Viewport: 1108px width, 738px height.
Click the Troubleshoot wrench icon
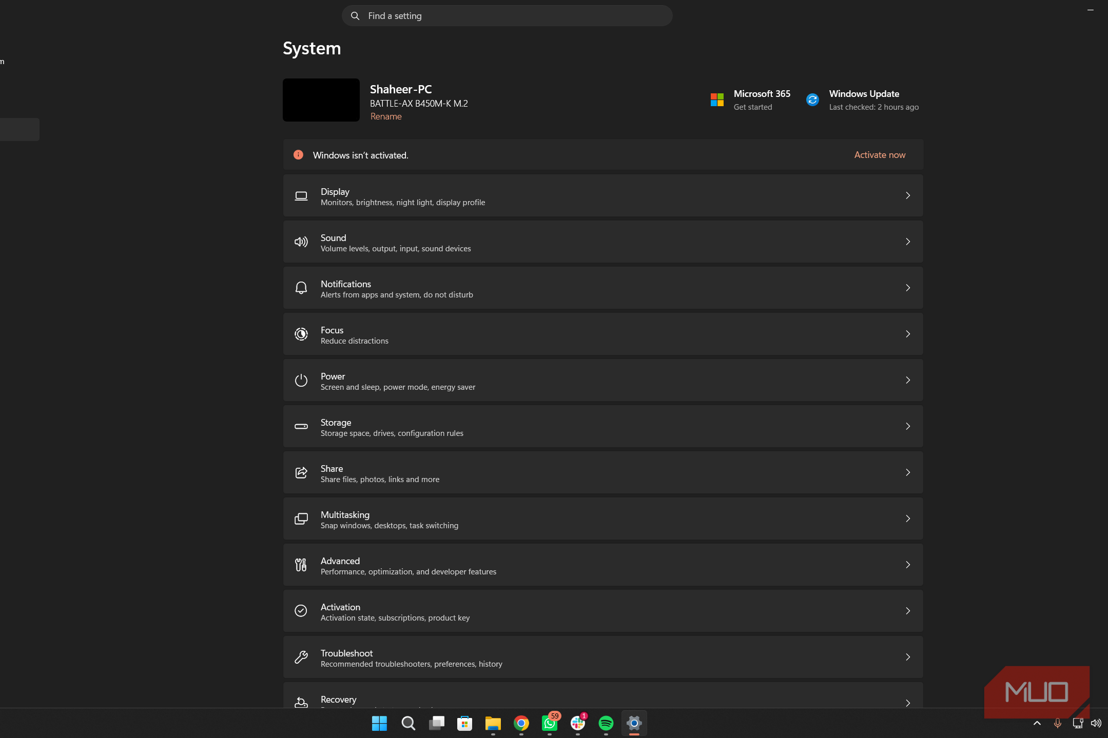pyautogui.click(x=301, y=657)
